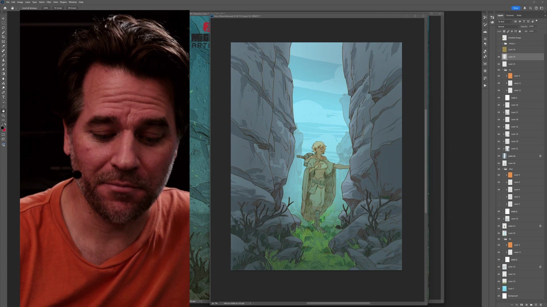Viewport: 547px width, 307px height.
Task: Hide the Background layer
Action: pyautogui.click(x=499, y=296)
